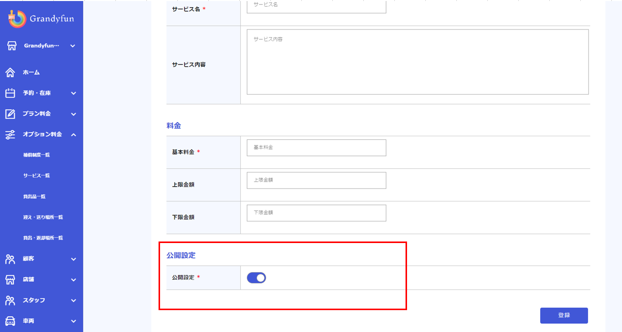The height and width of the screenshot is (332, 622).
Task: Expand the 顧客 menu chevron
Action: 73,259
